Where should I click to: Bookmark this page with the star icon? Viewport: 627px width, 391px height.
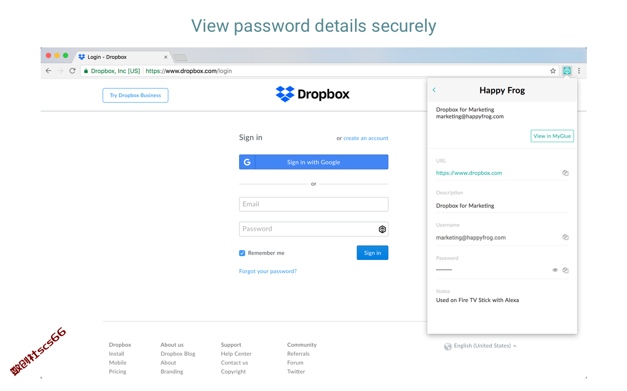(x=553, y=71)
